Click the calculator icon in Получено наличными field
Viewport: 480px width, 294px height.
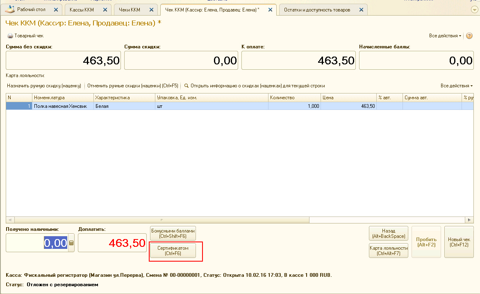[x=71, y=243]
